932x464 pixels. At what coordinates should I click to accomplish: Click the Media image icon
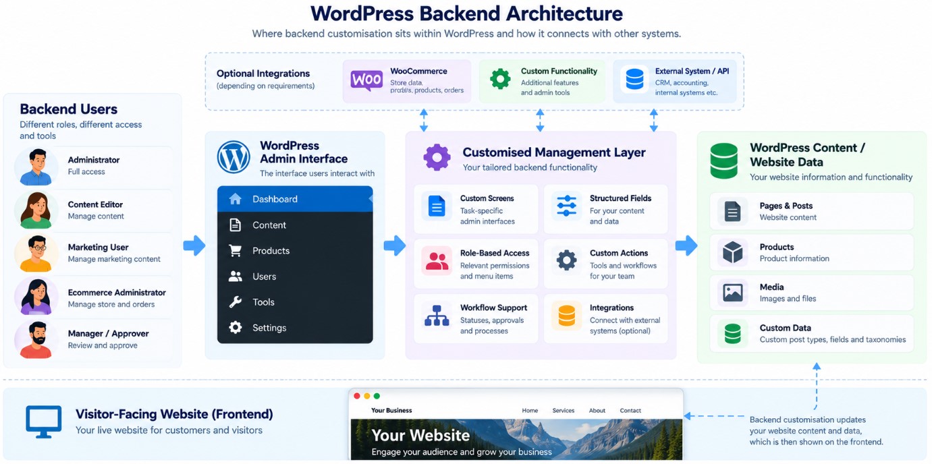pos(732,293)
